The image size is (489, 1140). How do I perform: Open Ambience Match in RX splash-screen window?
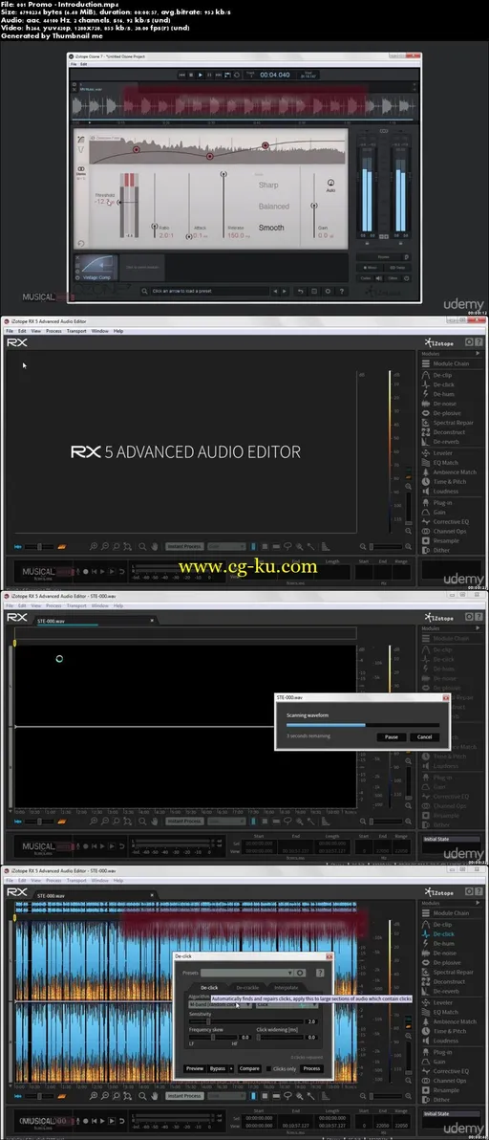coord(455,471)
